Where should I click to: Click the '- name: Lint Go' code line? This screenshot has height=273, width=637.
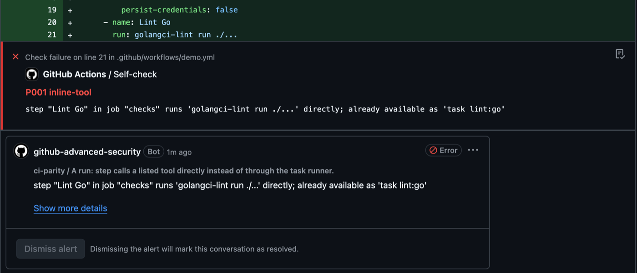[137, 22]
